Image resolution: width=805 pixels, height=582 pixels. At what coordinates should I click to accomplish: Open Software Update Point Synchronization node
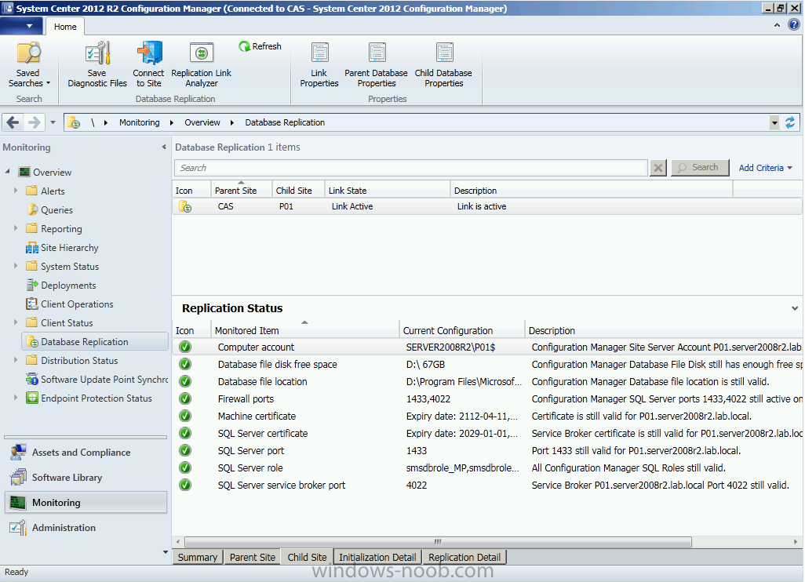click(x=97, y=380)
